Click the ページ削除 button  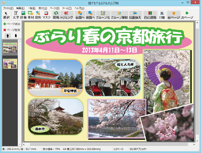(x=12, y=30)
